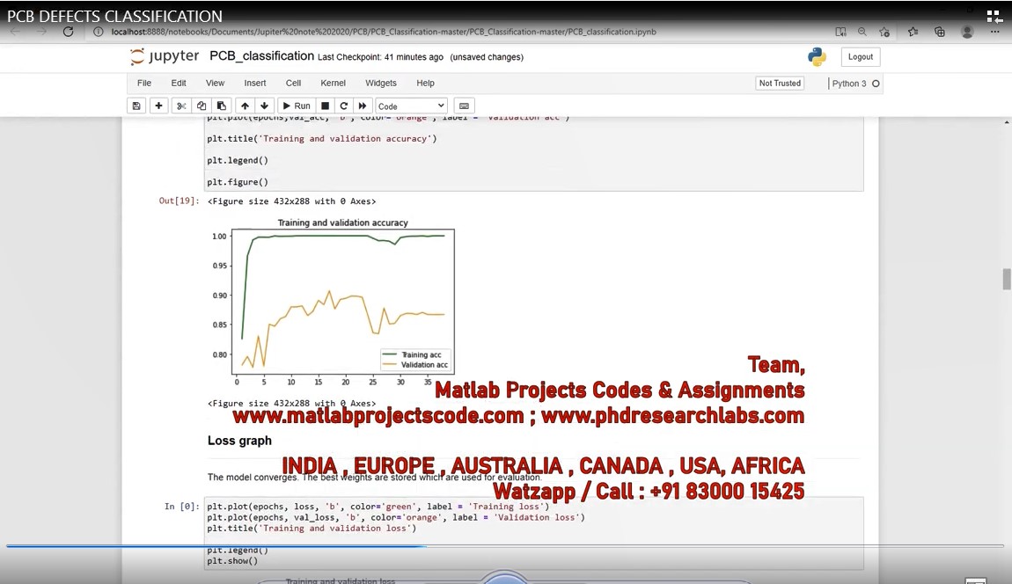
Task: Click the plt.plot line labeled 'Training loss'
Action: coord(378,507)
